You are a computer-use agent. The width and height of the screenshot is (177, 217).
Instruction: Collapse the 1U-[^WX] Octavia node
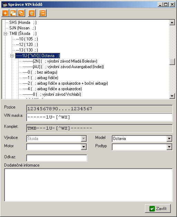[12, 56]
